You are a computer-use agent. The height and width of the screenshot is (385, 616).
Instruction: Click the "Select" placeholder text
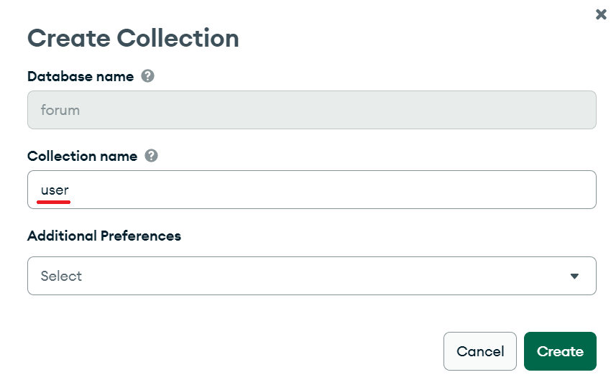click(x=61, y=277)
